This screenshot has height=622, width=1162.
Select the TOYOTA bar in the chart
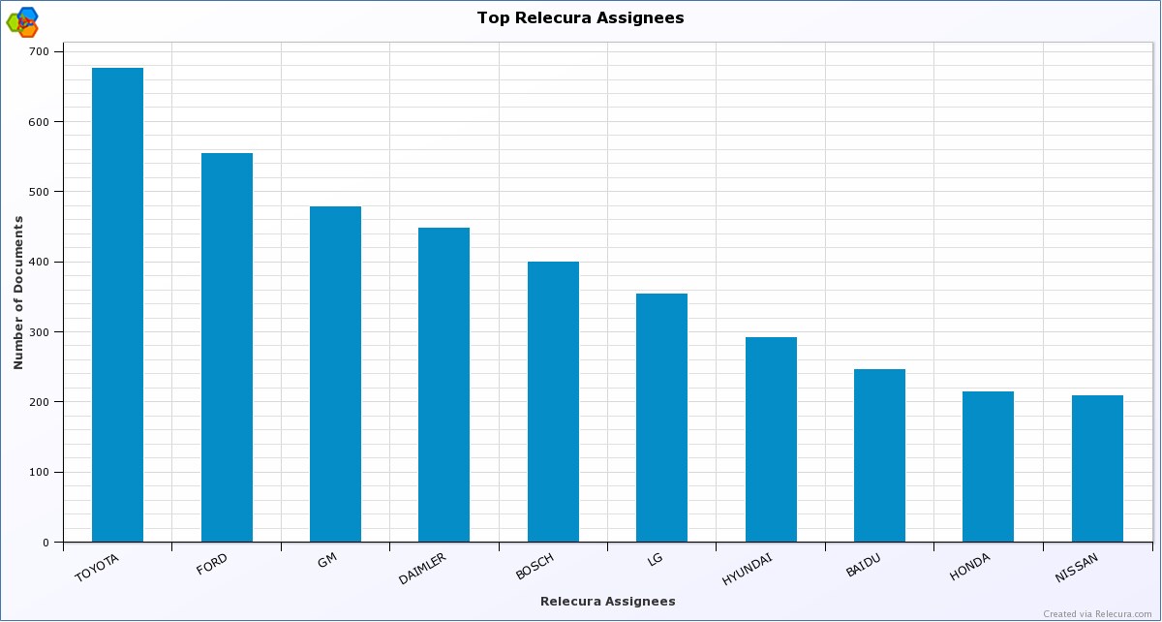[x=118, y=305]
